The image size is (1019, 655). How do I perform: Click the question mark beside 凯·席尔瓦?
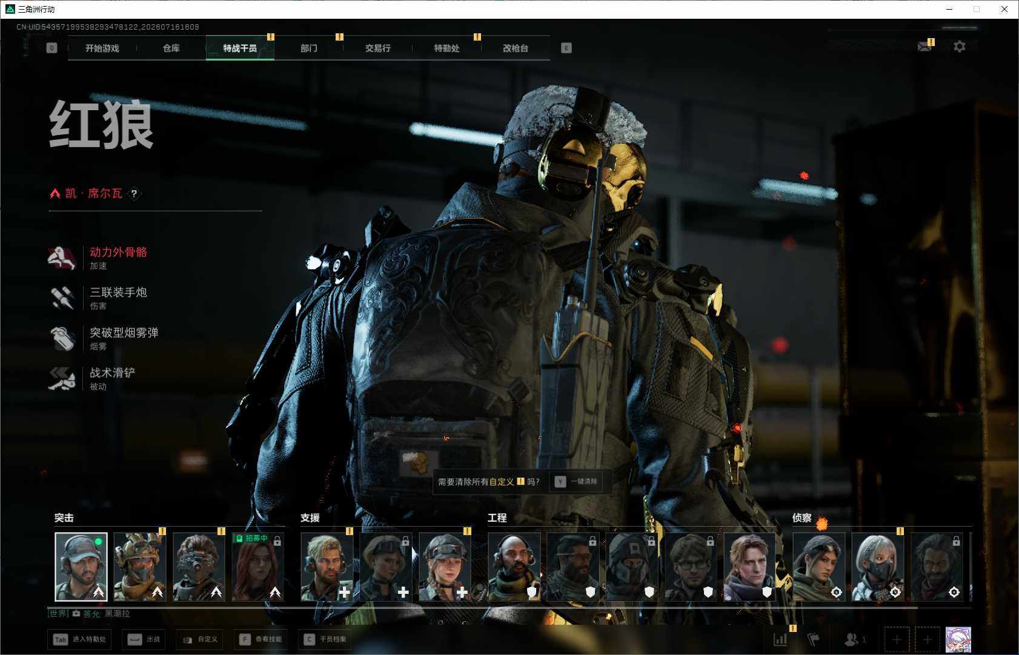[x=134, y=194]
